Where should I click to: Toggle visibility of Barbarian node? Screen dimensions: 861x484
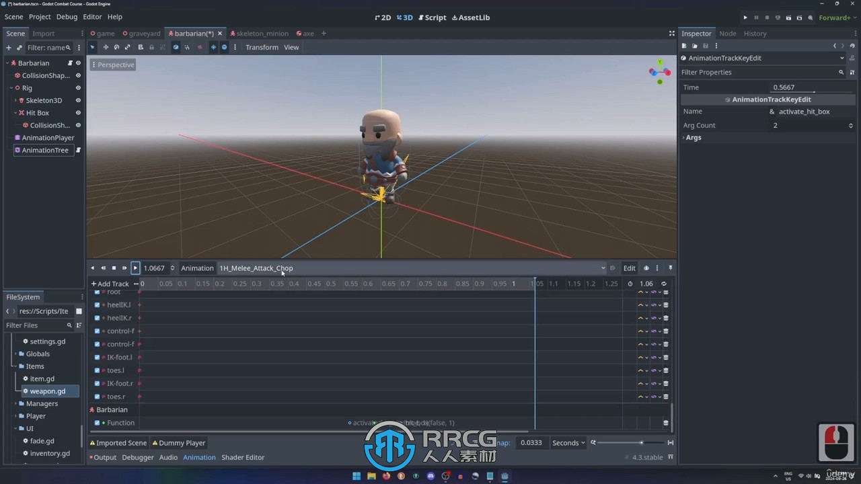(78, 63)
